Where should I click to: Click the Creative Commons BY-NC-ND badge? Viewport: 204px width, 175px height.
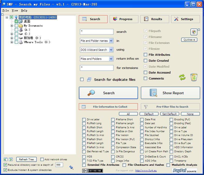tap(93, 171)
